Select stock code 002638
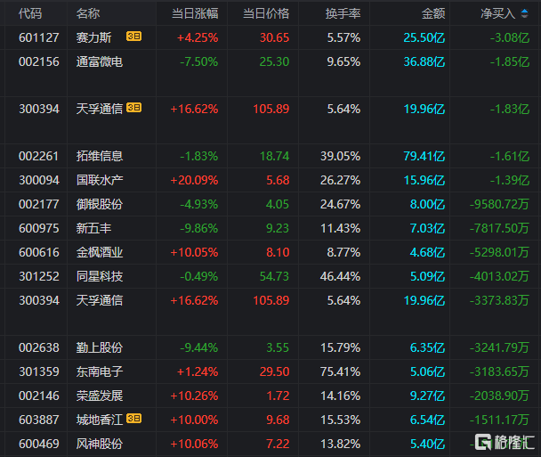 tap(39, 347)
